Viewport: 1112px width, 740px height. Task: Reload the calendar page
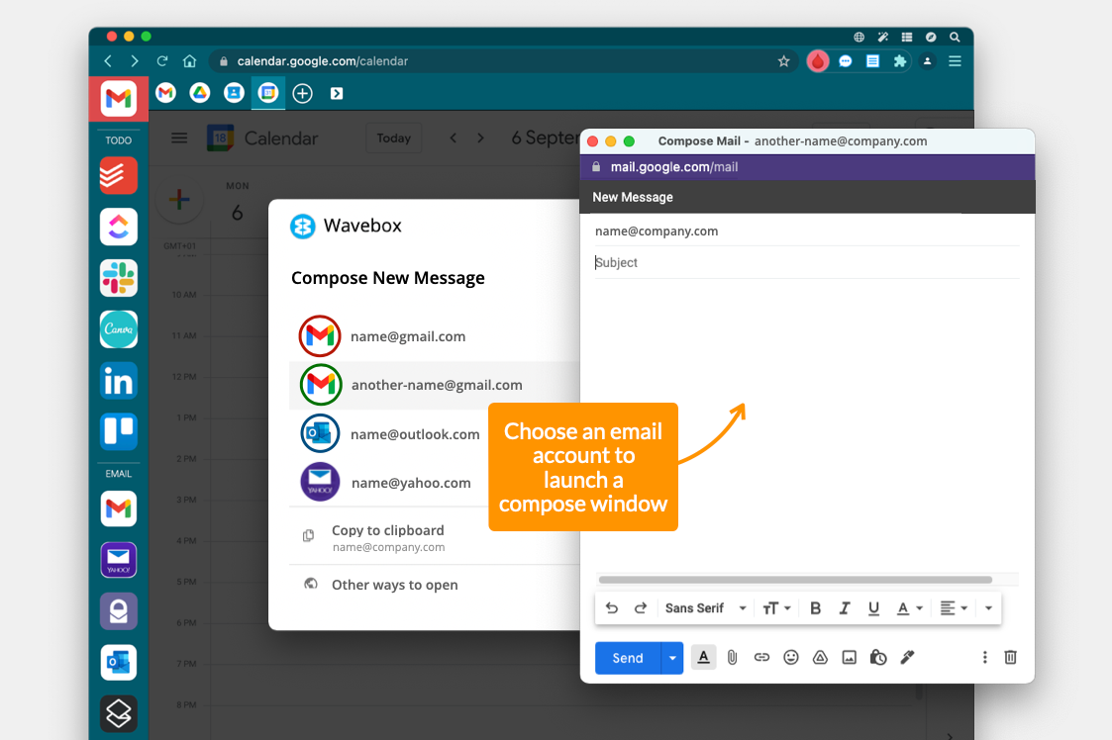162,61
